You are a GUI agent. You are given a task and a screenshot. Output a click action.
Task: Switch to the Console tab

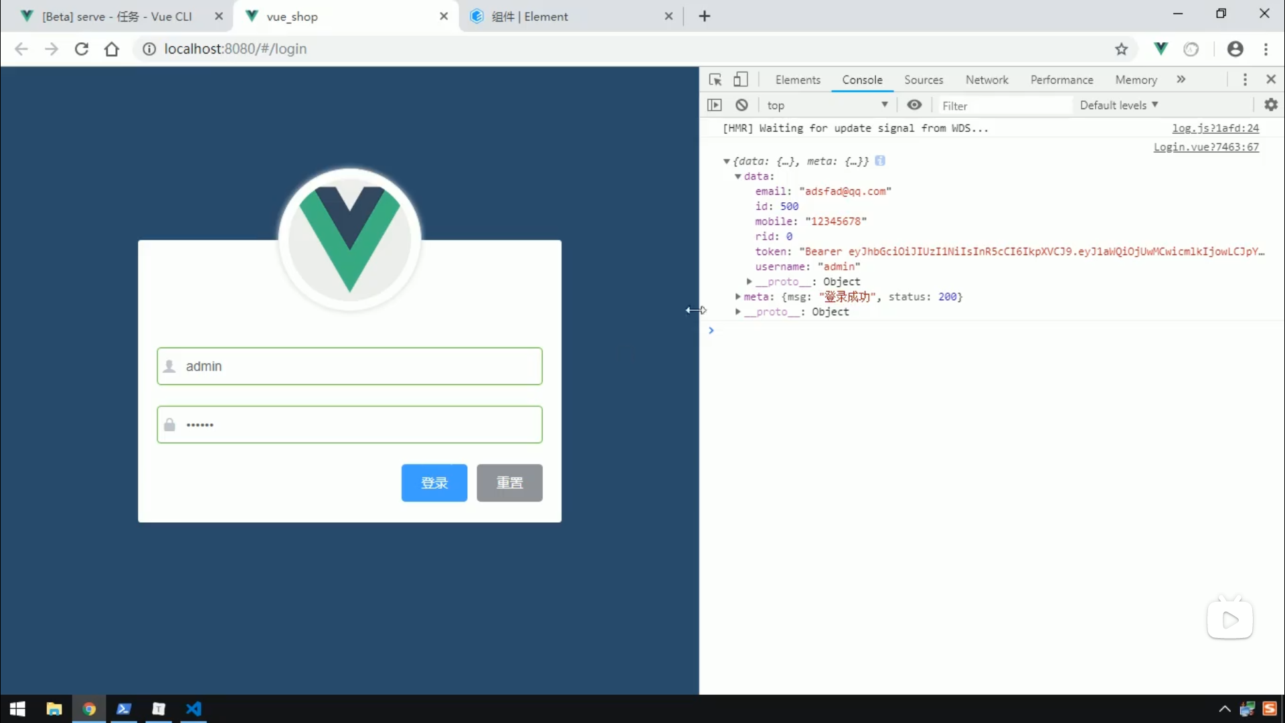point(862,80)
